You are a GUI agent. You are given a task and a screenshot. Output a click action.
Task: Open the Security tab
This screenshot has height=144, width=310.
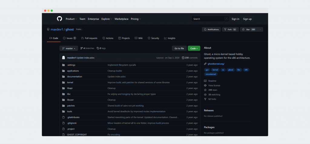153,38
